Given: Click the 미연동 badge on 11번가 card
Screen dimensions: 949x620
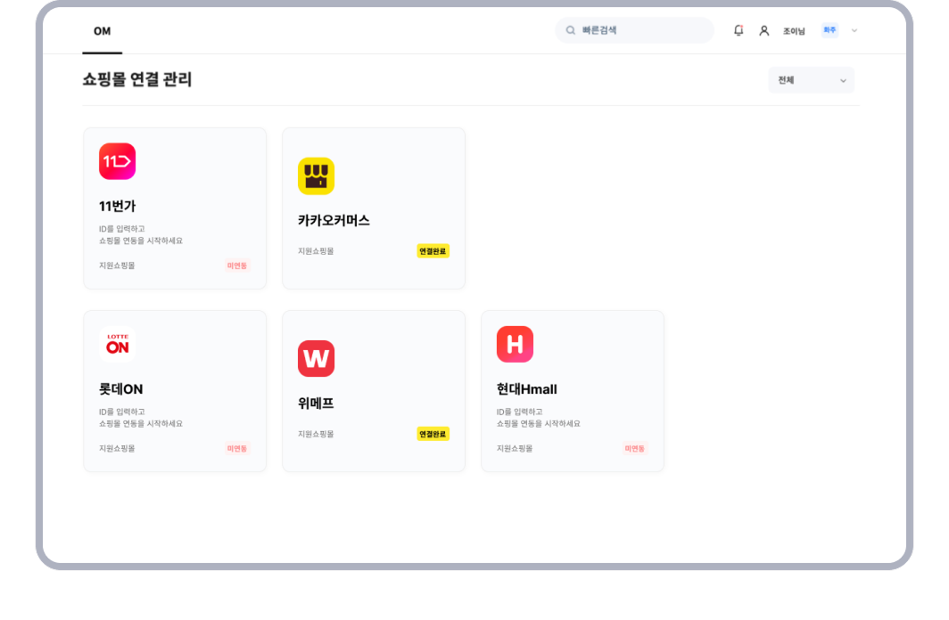Looking at the screenshot, I should 237,265.
